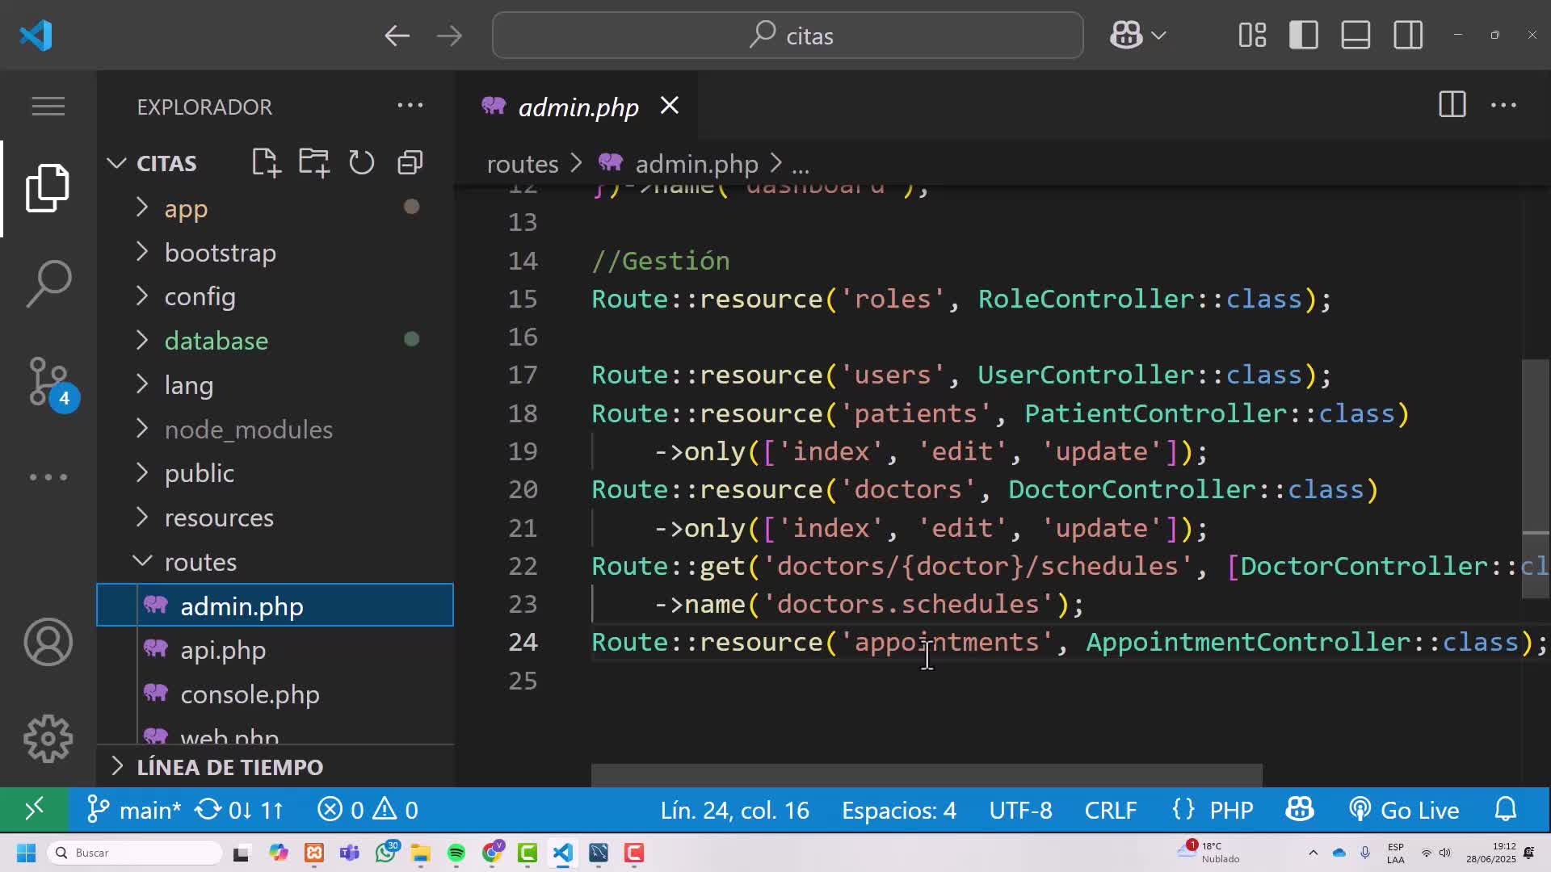Open the Accounts menu icon

(x=48, y=643)
